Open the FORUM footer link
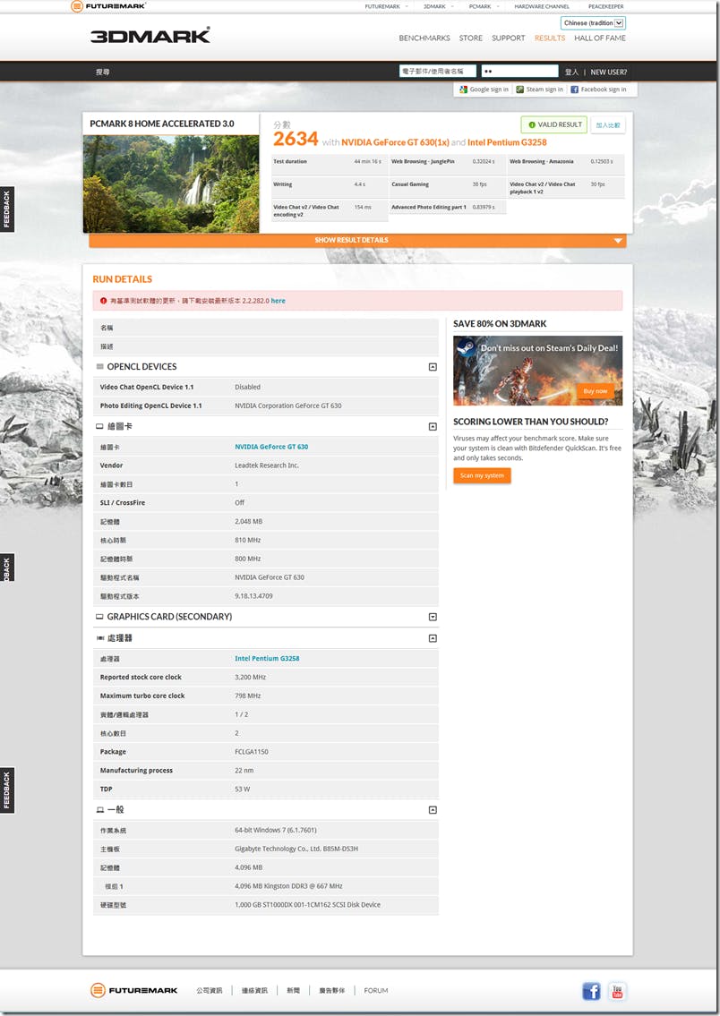 point(376,991)
